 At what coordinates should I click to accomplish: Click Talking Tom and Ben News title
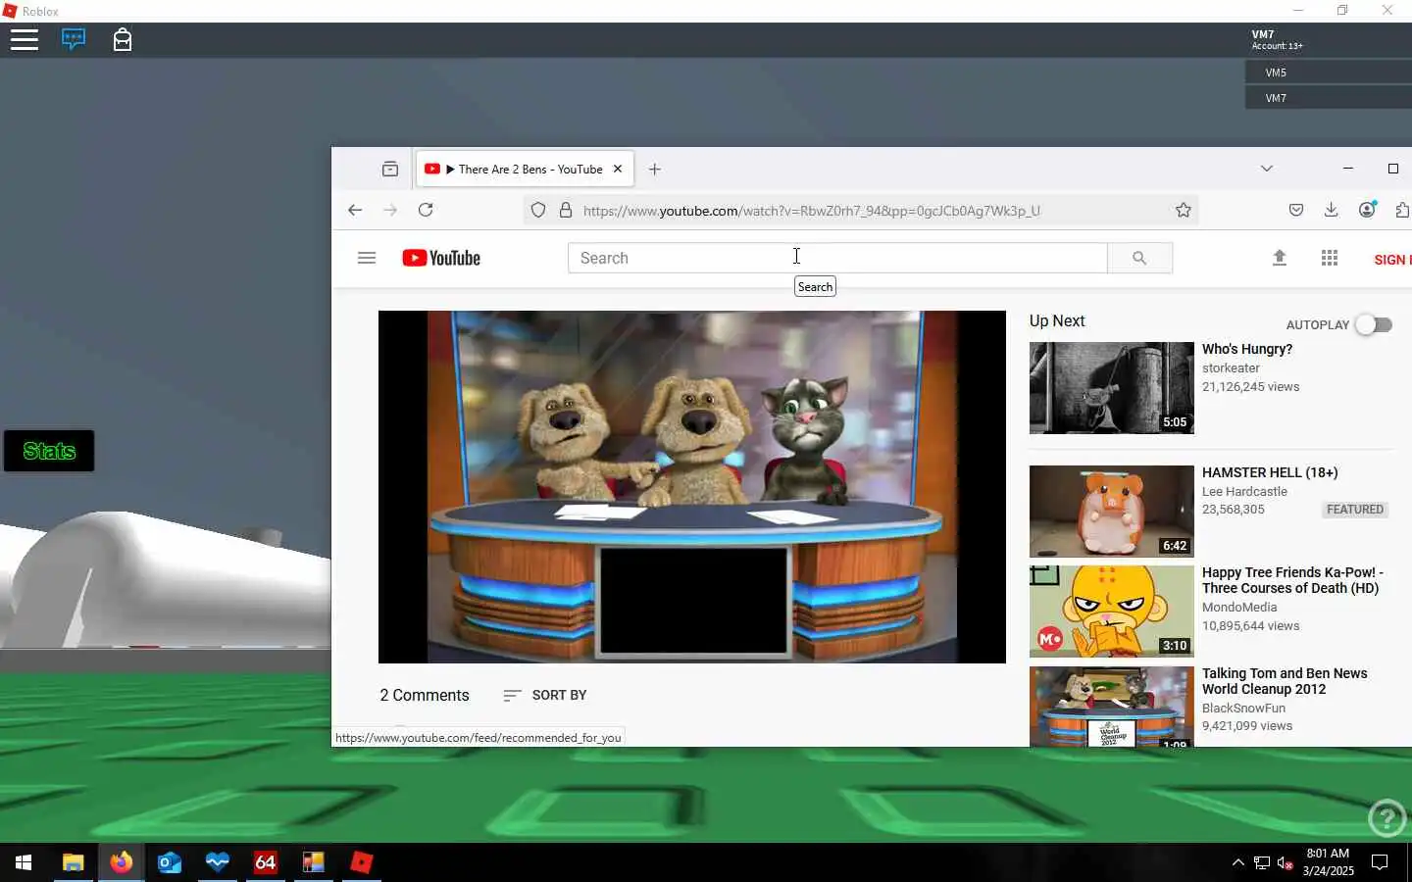[1285, 681]
